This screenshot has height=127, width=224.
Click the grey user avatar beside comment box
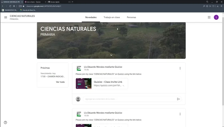pyautogui.click(x=78, y=99)
